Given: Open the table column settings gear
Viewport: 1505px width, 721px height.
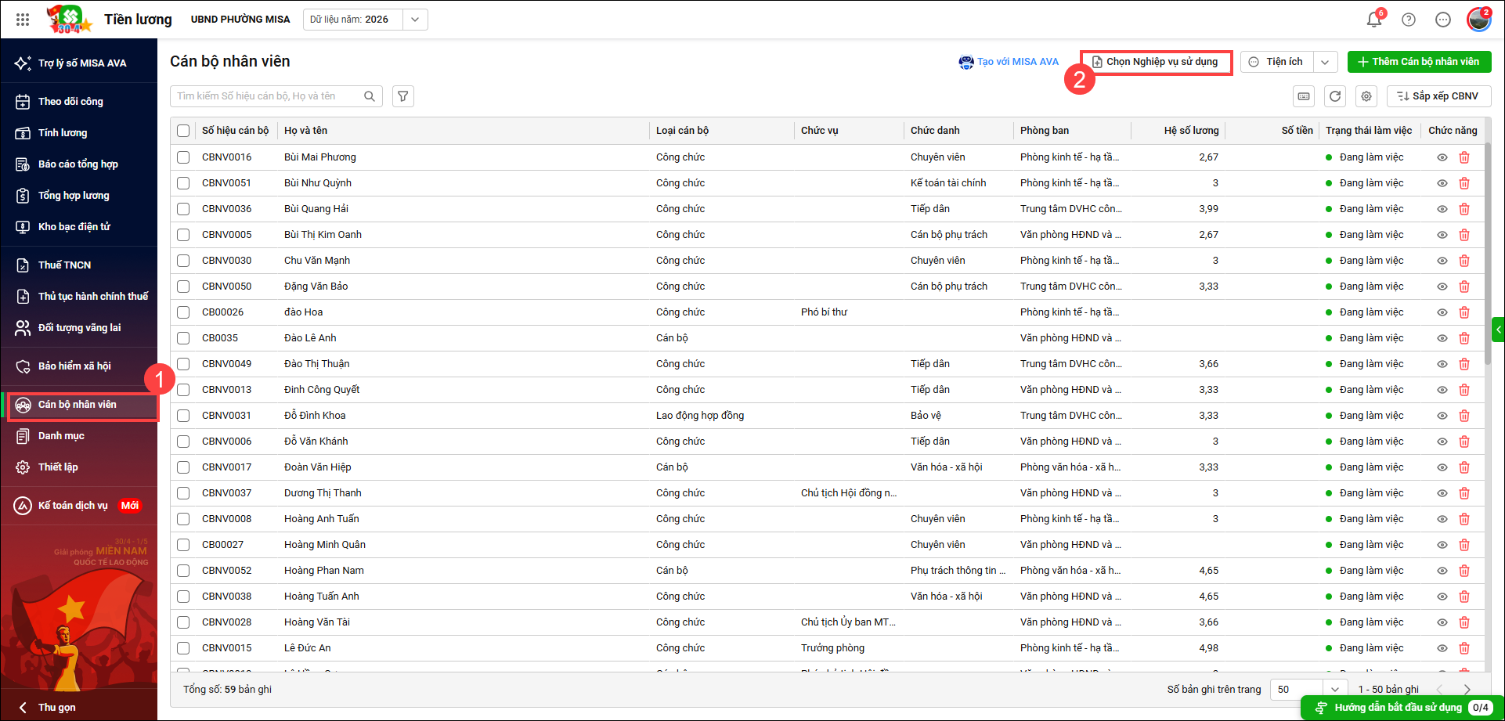Looking at the screenshot, I should click(1366, 96).
